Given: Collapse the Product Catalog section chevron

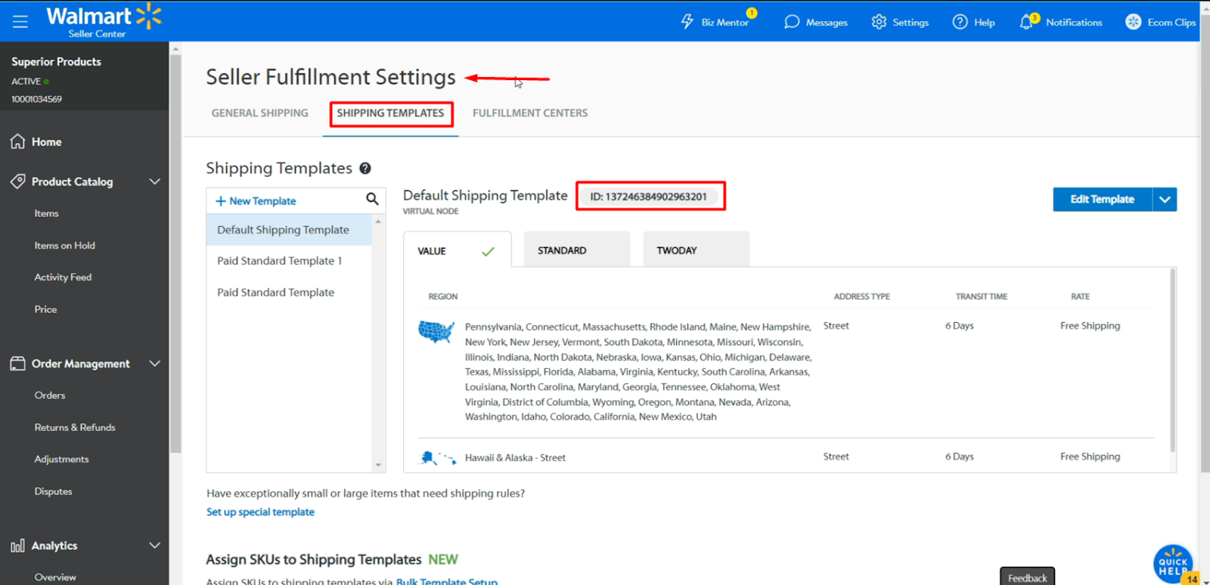Looking at the screenshot, I should point(155,181).
